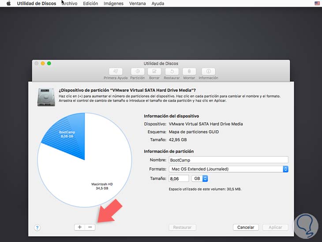
Task: Click the Nombre field containing BootCamp
Action: pyautogui.click(x=228, y=160)
